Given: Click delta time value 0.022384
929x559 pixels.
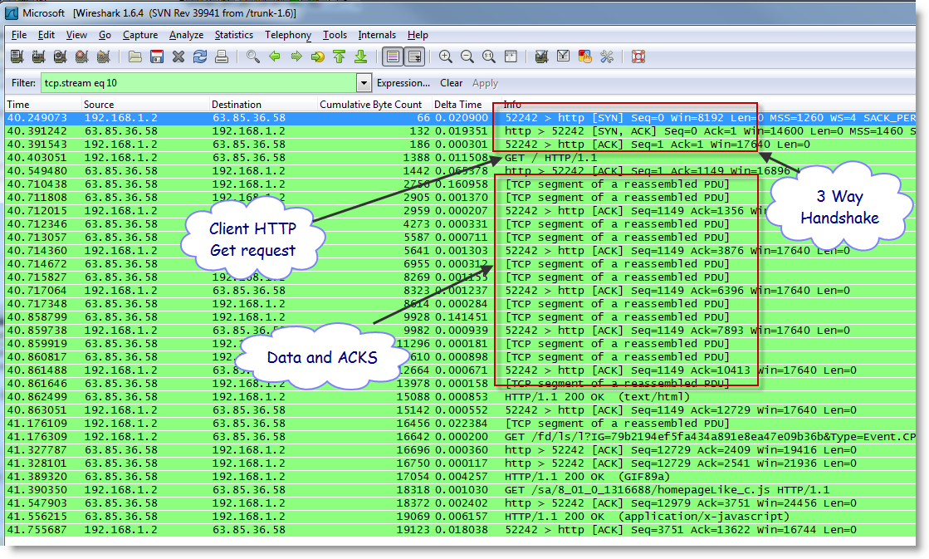Looking at the screenshot, I should 461,424.
